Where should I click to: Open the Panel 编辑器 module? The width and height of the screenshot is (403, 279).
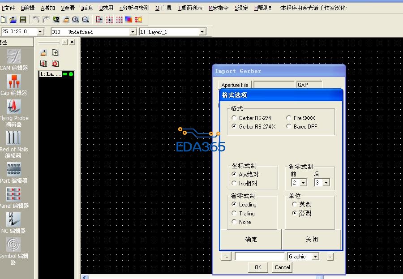pos(14,198)
